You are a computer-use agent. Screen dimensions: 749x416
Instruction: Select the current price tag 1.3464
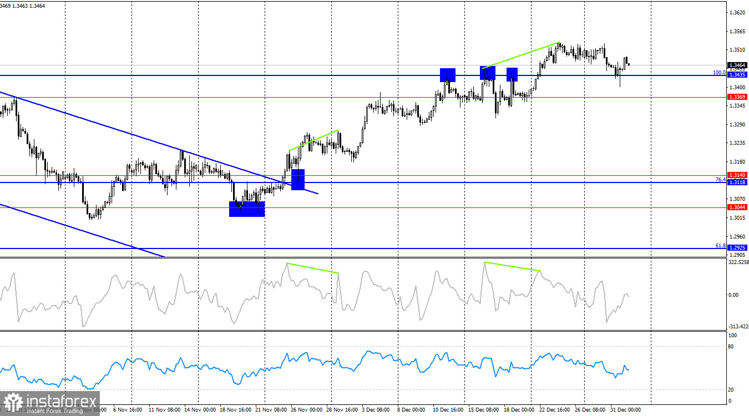(x=737, y=65)
